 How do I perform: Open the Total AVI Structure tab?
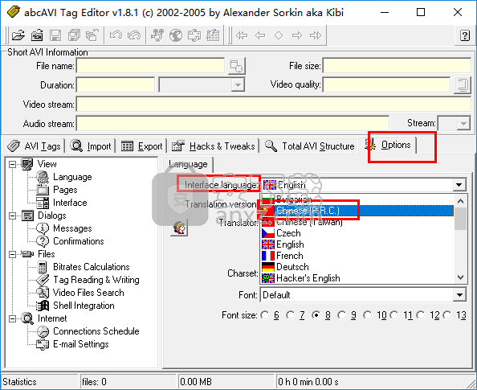pyautogui.click(x=309, y=146)
